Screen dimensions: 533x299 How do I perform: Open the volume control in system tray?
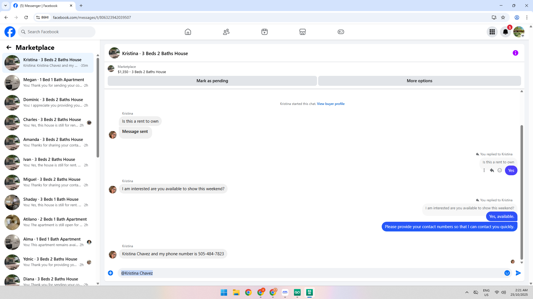[x=504, y=292]
